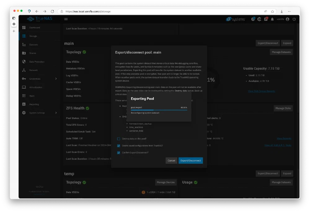Screen dimensions: 310x212
Task: Click the pool.export progress bar
Action: click(x=159, y=110)
